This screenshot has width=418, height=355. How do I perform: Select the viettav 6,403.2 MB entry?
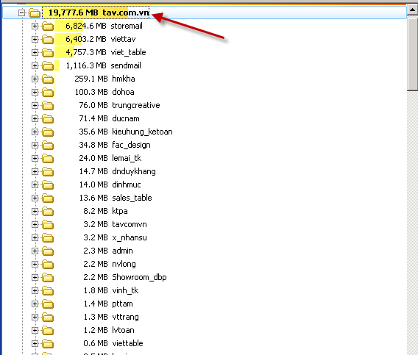click(101, 39)
